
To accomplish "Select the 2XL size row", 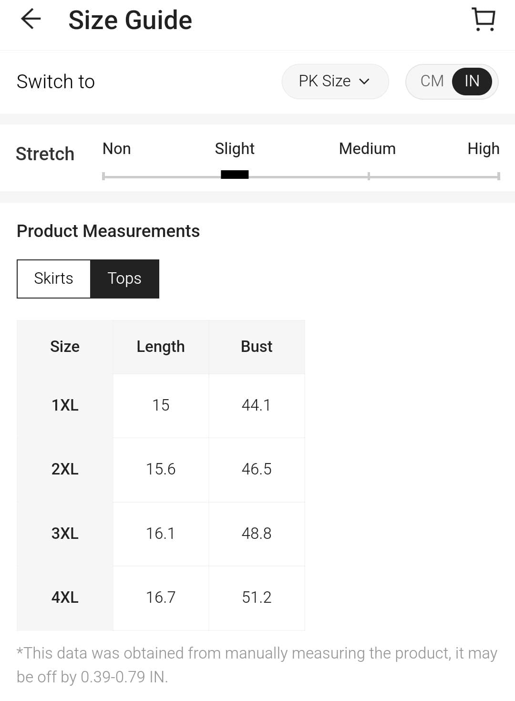I will (65, 469).
